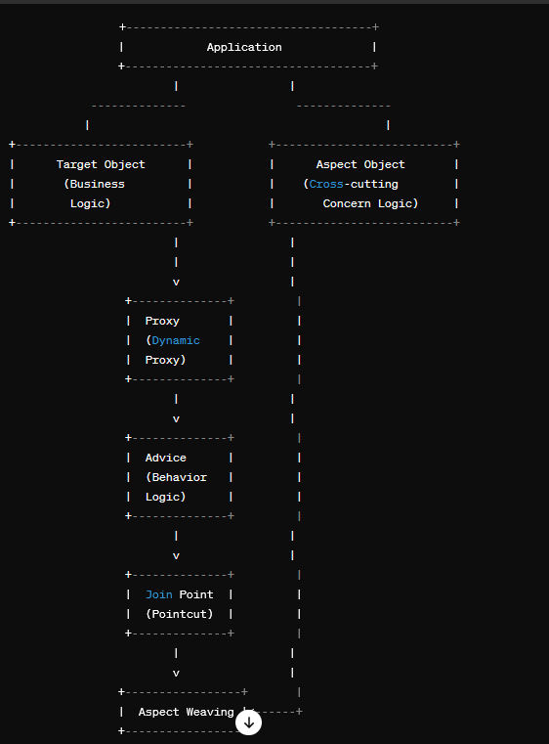Click the arrowhead between Advice and Join Point
The height and width of the screenshot is (744, 549).
click(x=176, y=555)
